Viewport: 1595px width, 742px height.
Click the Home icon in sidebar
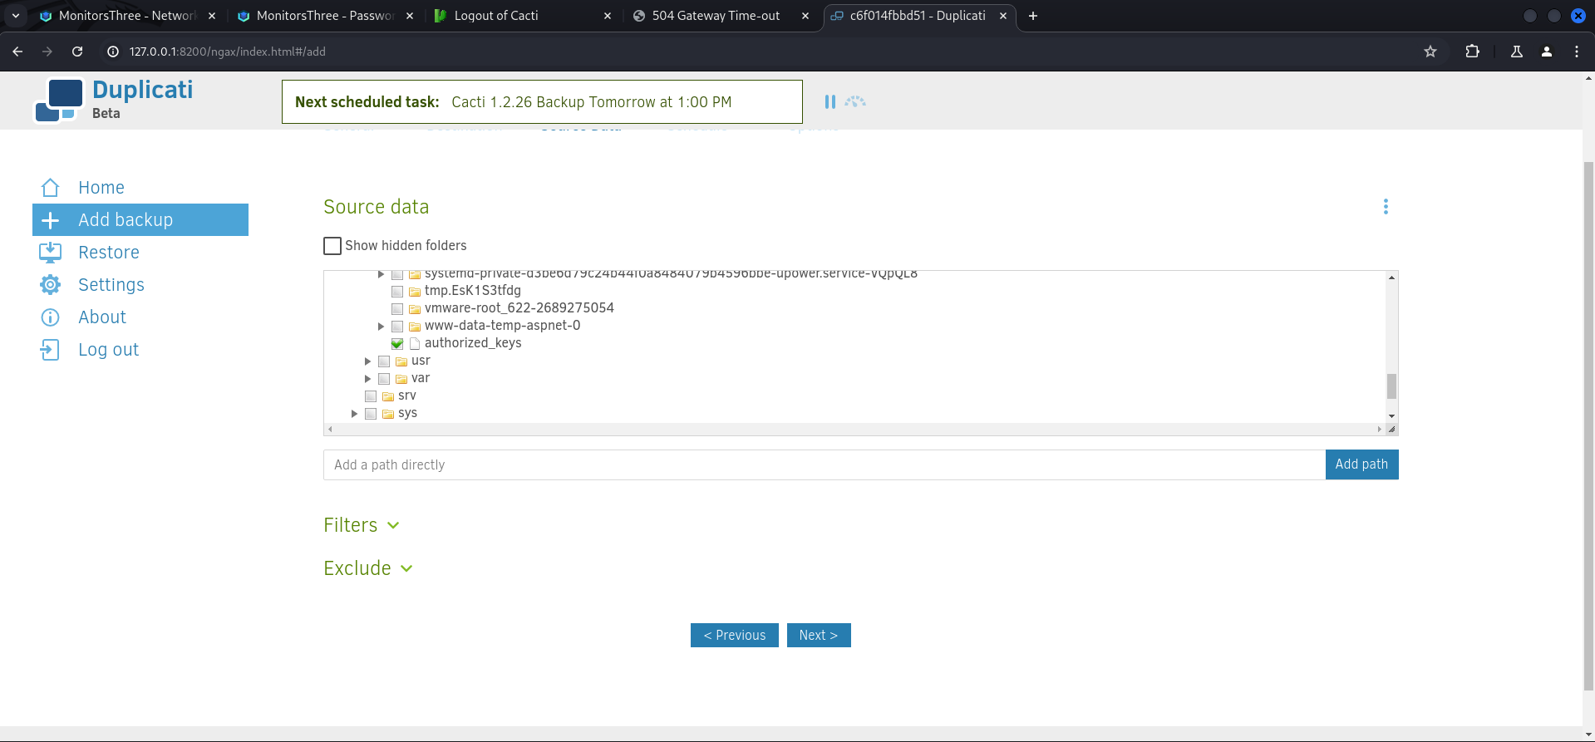[50, 188]
